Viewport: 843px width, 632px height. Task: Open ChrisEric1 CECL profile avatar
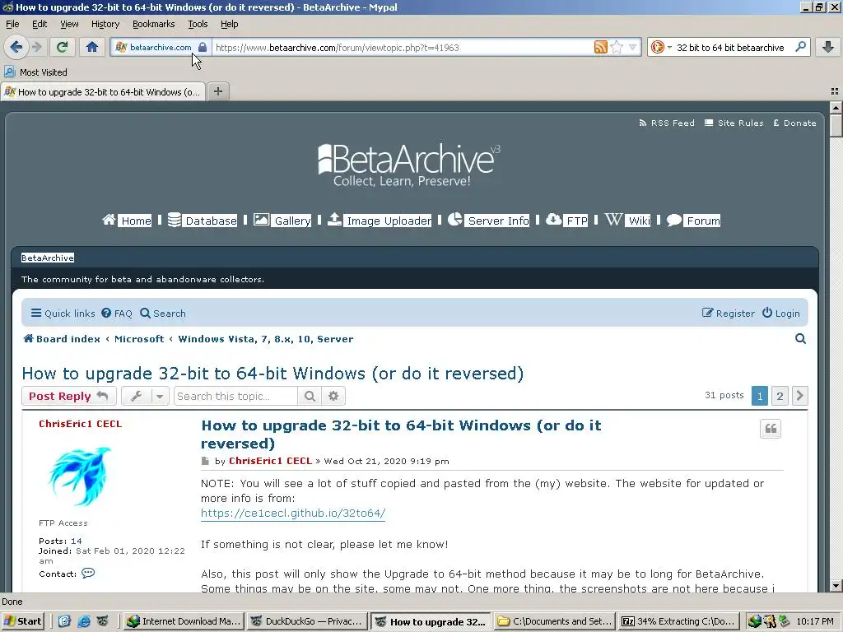coord(80,476)
